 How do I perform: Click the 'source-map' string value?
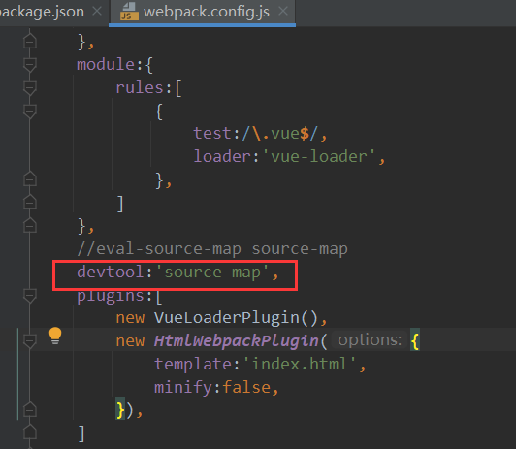tap(212, 273)
